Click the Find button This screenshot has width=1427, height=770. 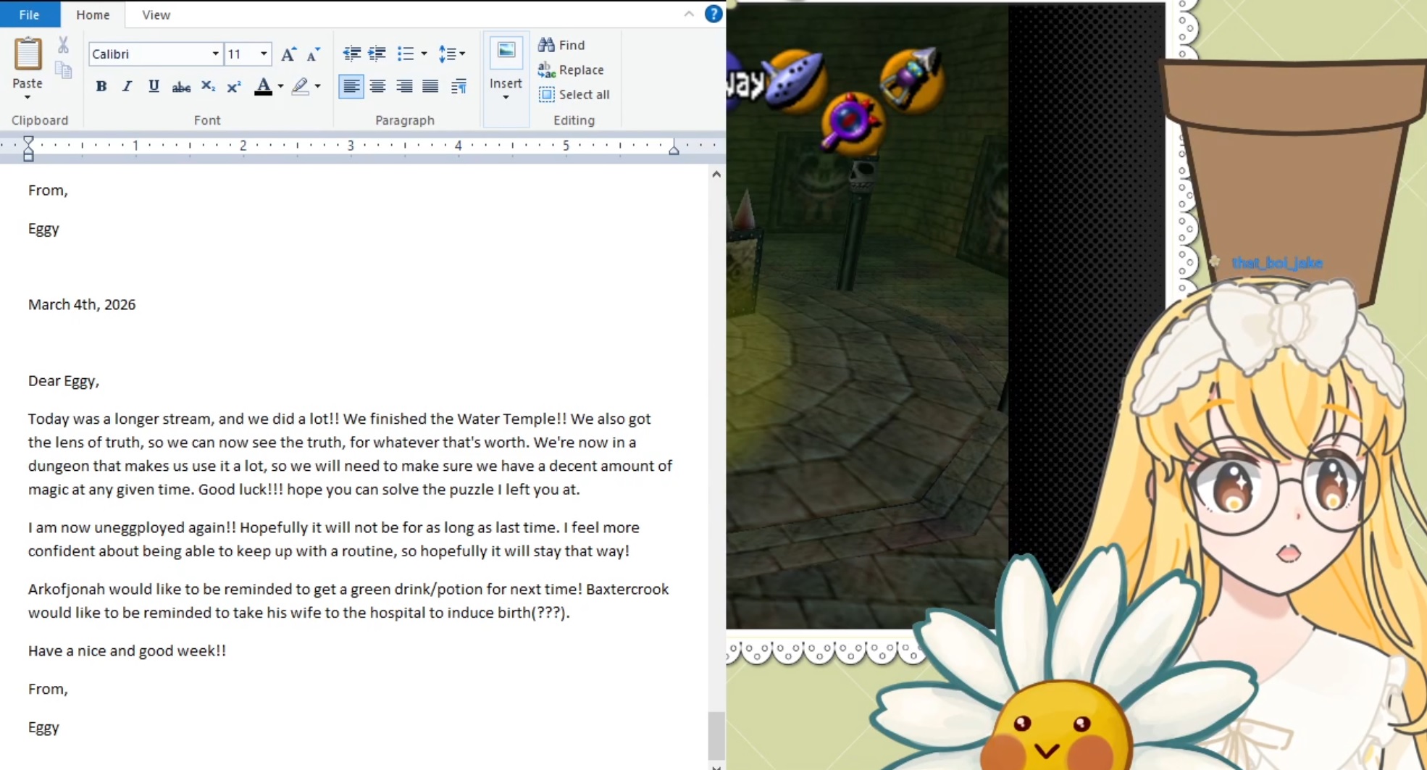click(x=561, y=45)
